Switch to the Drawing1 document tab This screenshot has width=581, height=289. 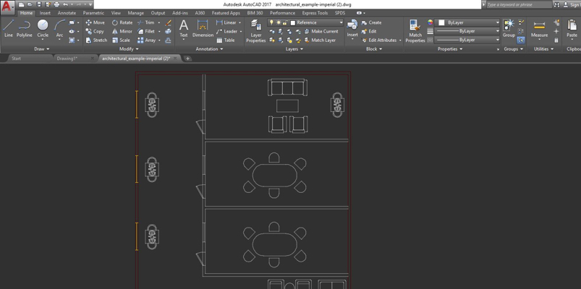pyautogui.click(x=67, y=59)
